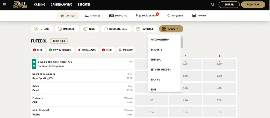Select odds 7.50 for CRB win
Screen dimensions: 270x118
[219, 100]
